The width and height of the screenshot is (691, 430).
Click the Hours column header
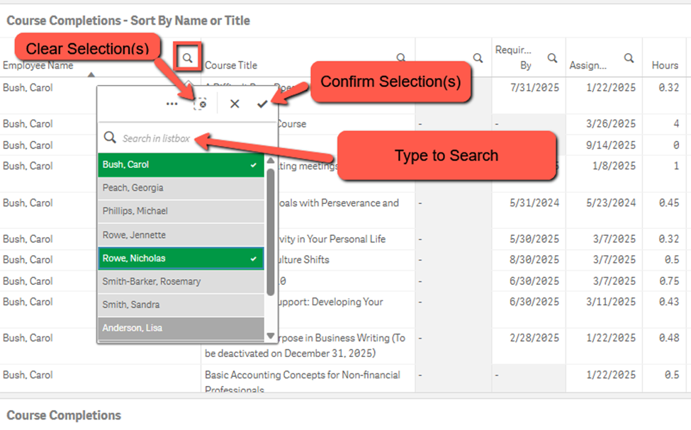coord(665,65)
